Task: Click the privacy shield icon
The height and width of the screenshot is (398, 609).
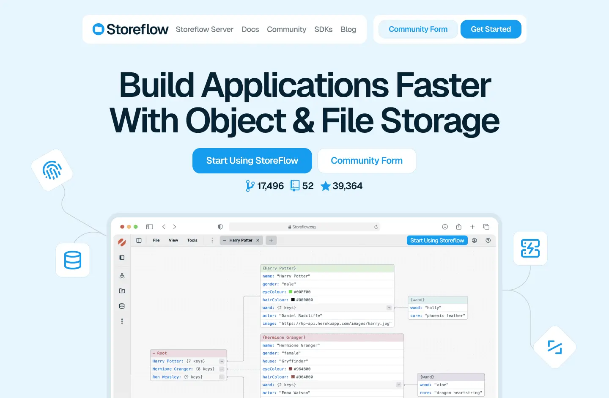Action: [220, 227]
